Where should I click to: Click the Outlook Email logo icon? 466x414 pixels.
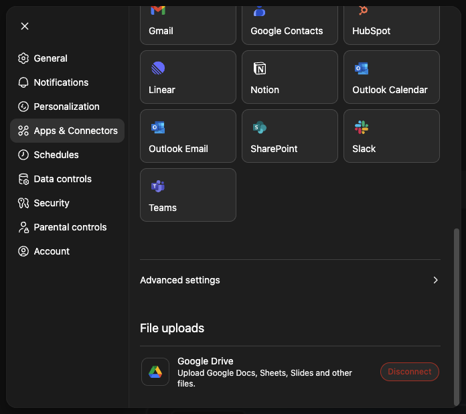[x=158, y=127]
